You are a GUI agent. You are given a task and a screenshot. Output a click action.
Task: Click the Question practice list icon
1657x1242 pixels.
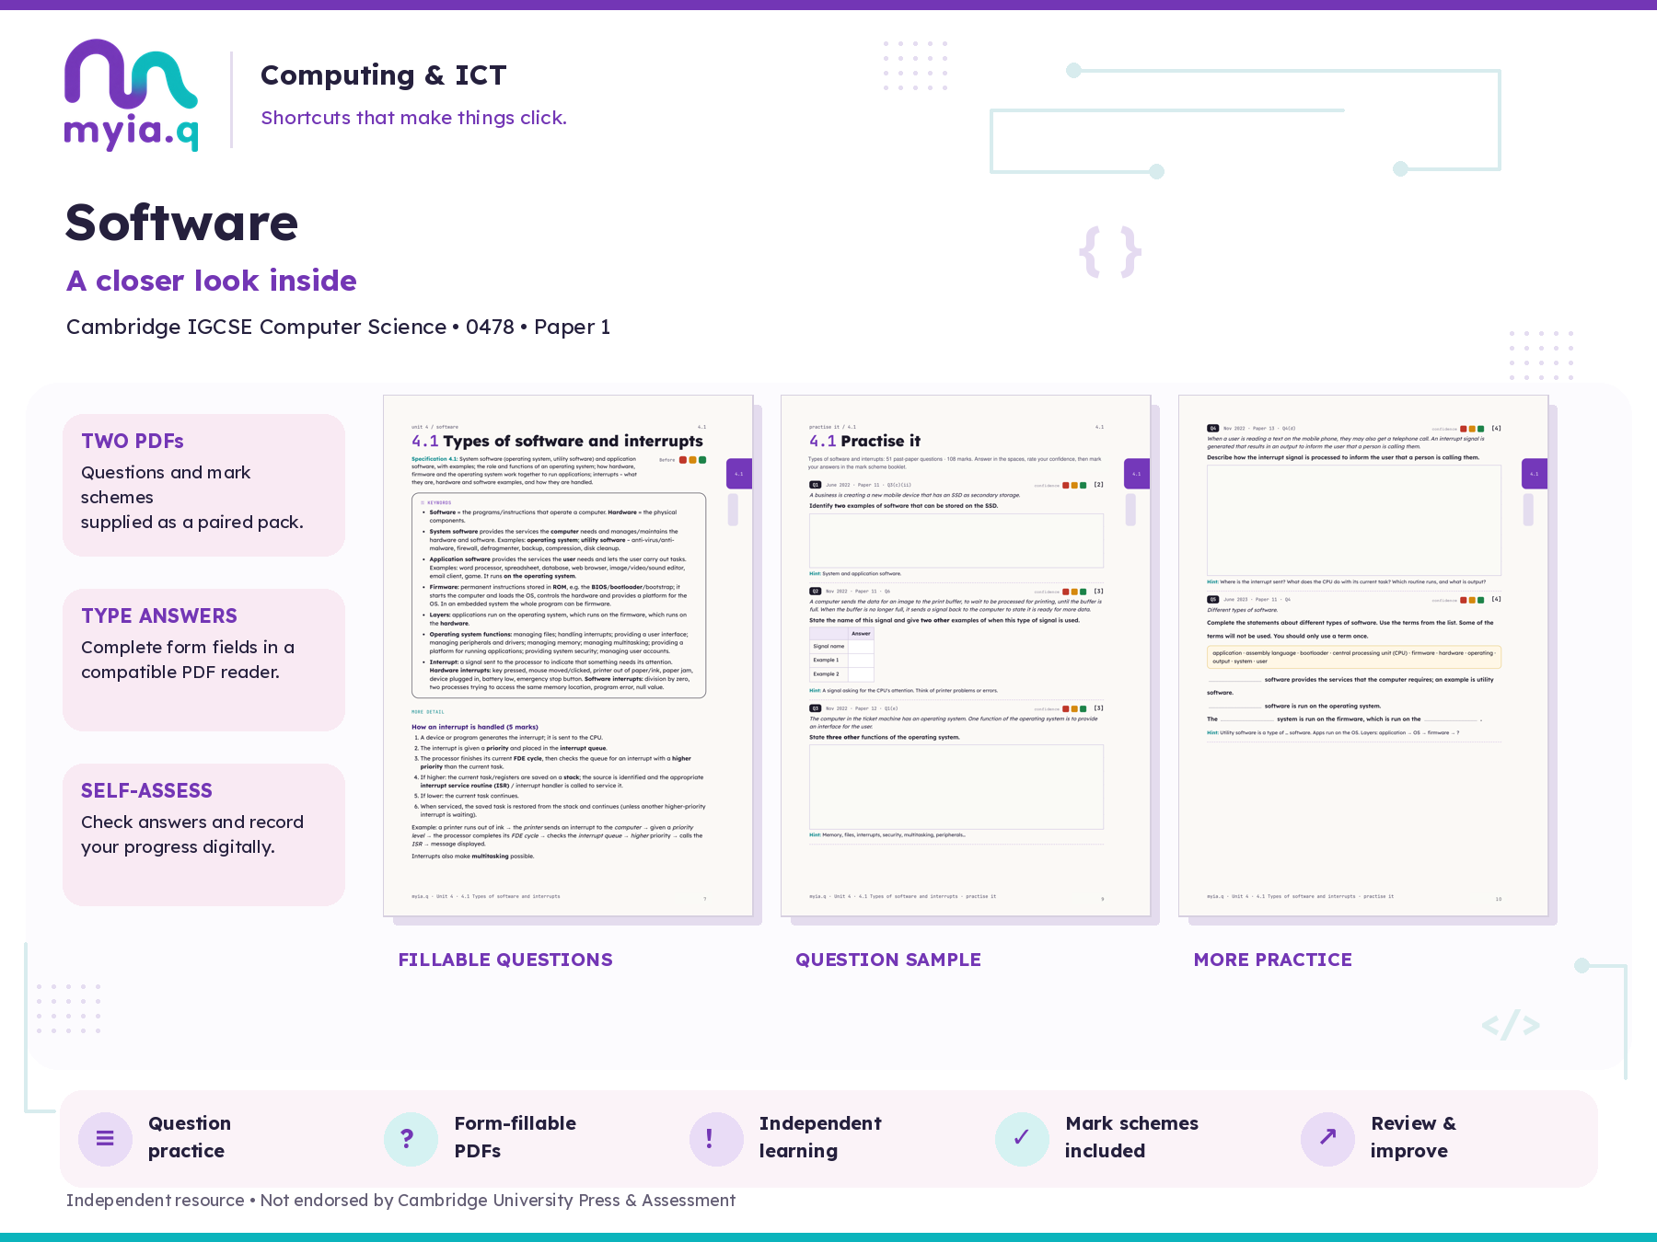coord(105,1138)
